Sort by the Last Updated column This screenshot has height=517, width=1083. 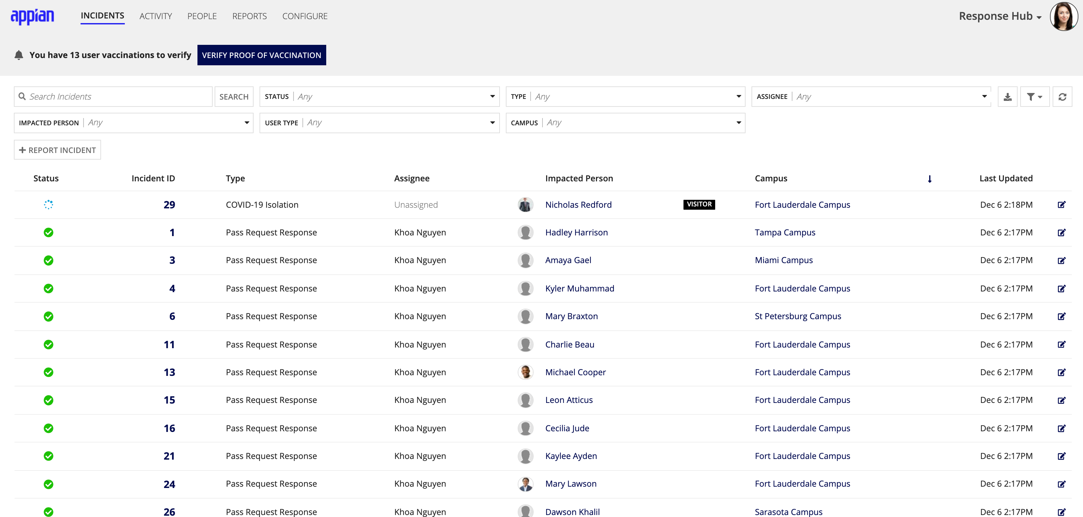[1006, 178]
